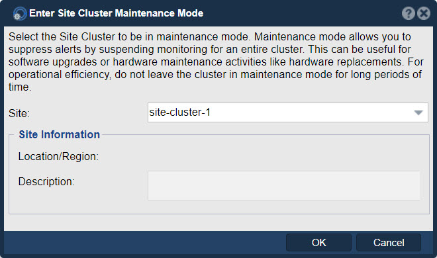Image resolution: width=437 pixels, height=258 pixels.
Task: Click the empty footer bar left of OK
Action: pyautogui.click(x=145, y=243)
